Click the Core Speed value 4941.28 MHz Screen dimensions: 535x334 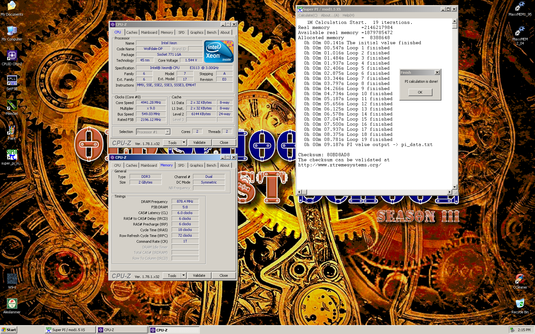coord(151,102)
